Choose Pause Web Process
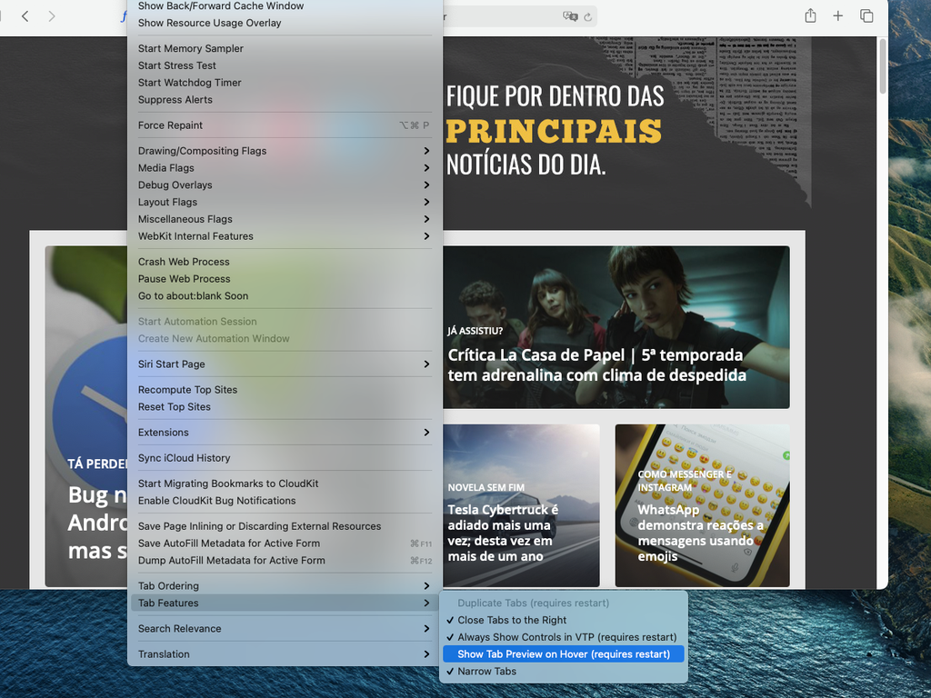Viewport: 931px width, 698px height. click(x=285, y=279)
